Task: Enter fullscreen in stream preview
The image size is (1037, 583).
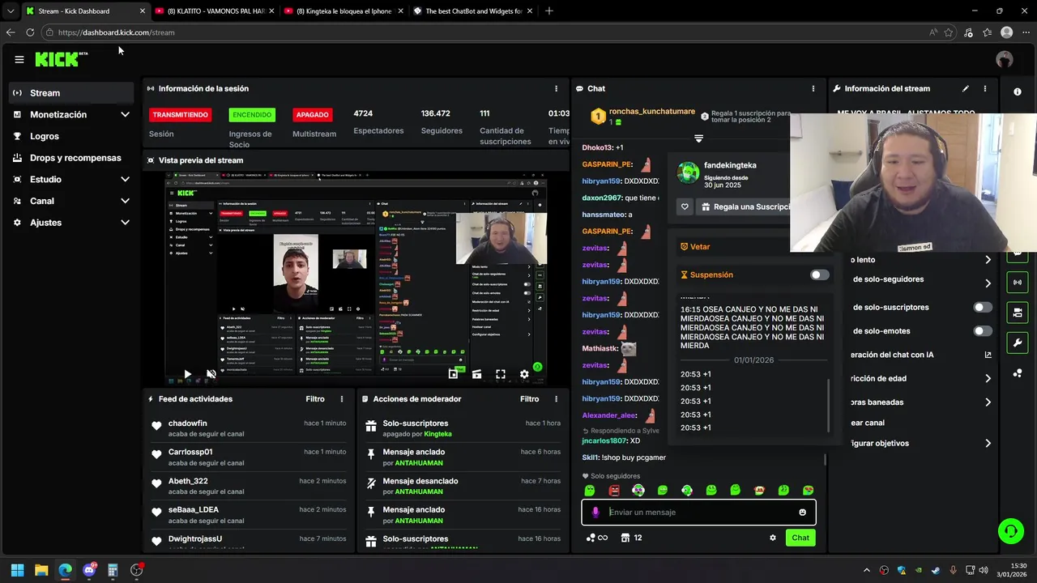Action: click(x=501, y=374)
